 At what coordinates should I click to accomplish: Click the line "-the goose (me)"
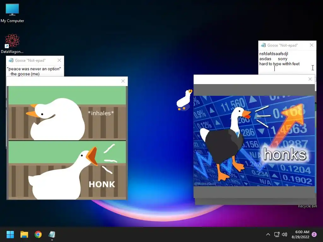25,74
